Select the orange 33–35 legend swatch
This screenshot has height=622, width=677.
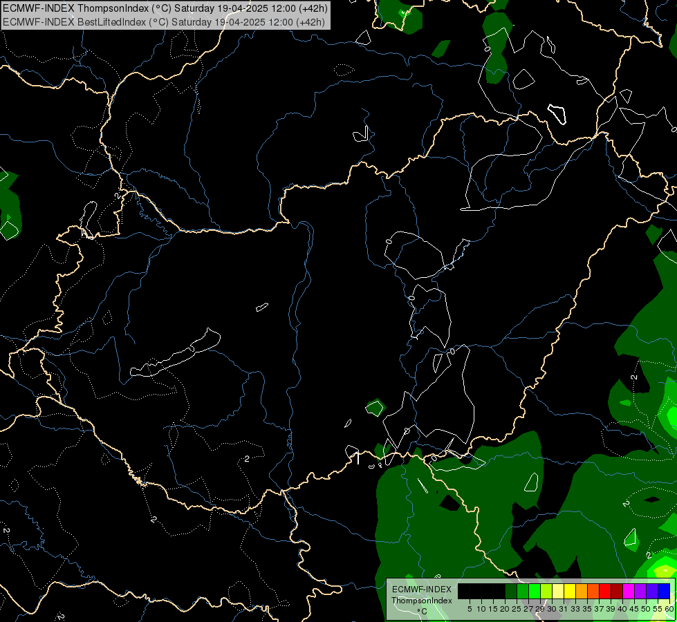pyautogui.click(x=581, y=591)
